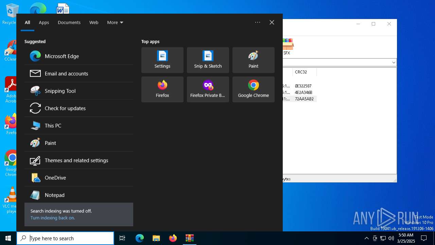Open Microsoft Edge from Suggested list
This screenshot has height=245, width=435.
tap(79, 56)
